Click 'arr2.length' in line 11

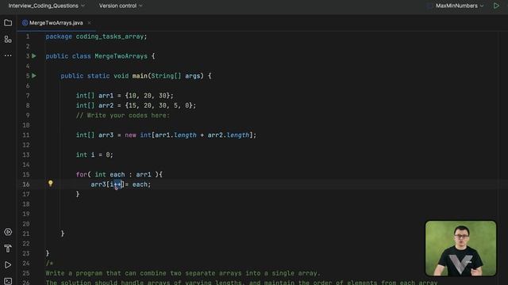229,135
